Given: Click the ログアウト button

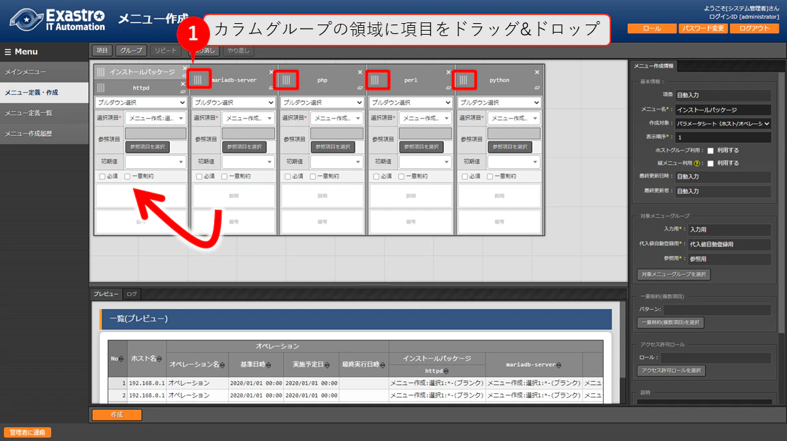Looking at the screenshot, I should [x=754, y=29].
